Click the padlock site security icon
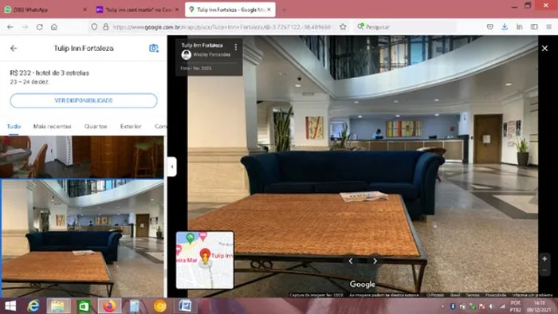 click(x=106, y=27)
